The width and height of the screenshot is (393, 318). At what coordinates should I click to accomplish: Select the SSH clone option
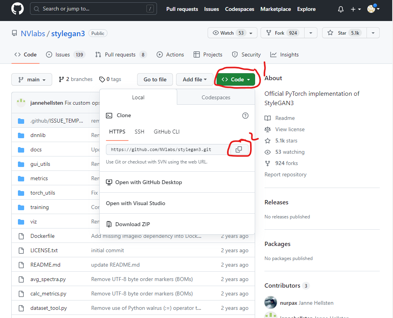click(139, 132)
